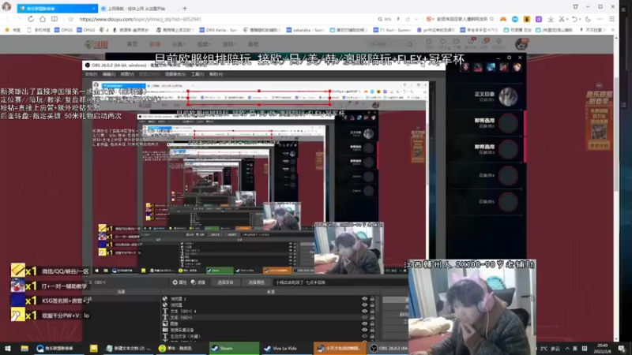Click the screenshot scissors icon in browser toolbar
Screen dimensions: 632x355
point(562,19)
